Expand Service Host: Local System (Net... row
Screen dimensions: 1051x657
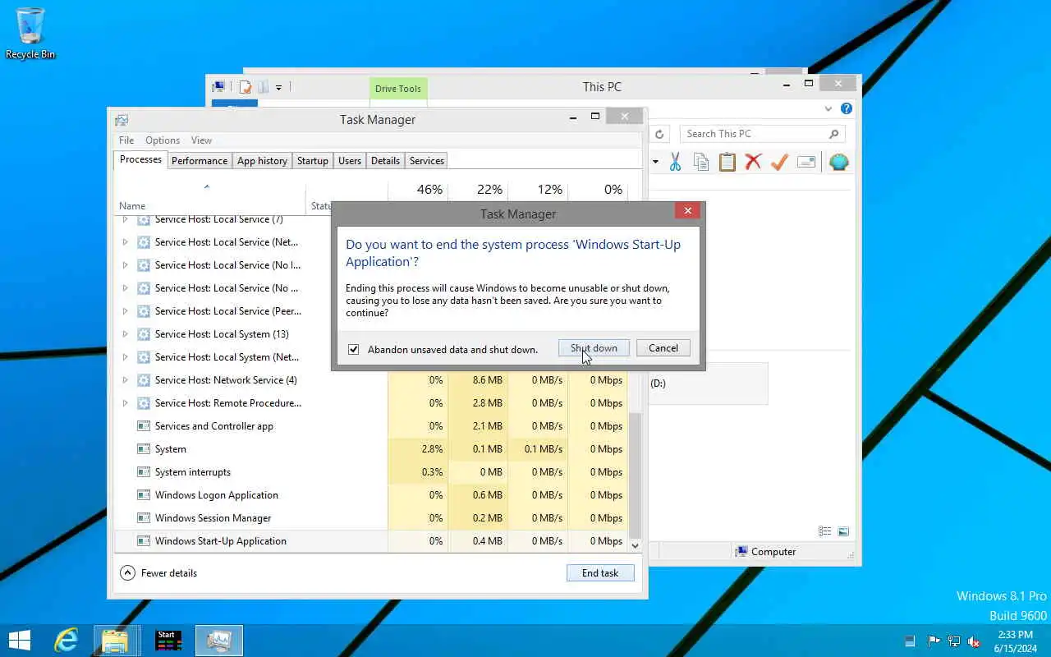tap(125, 357)
